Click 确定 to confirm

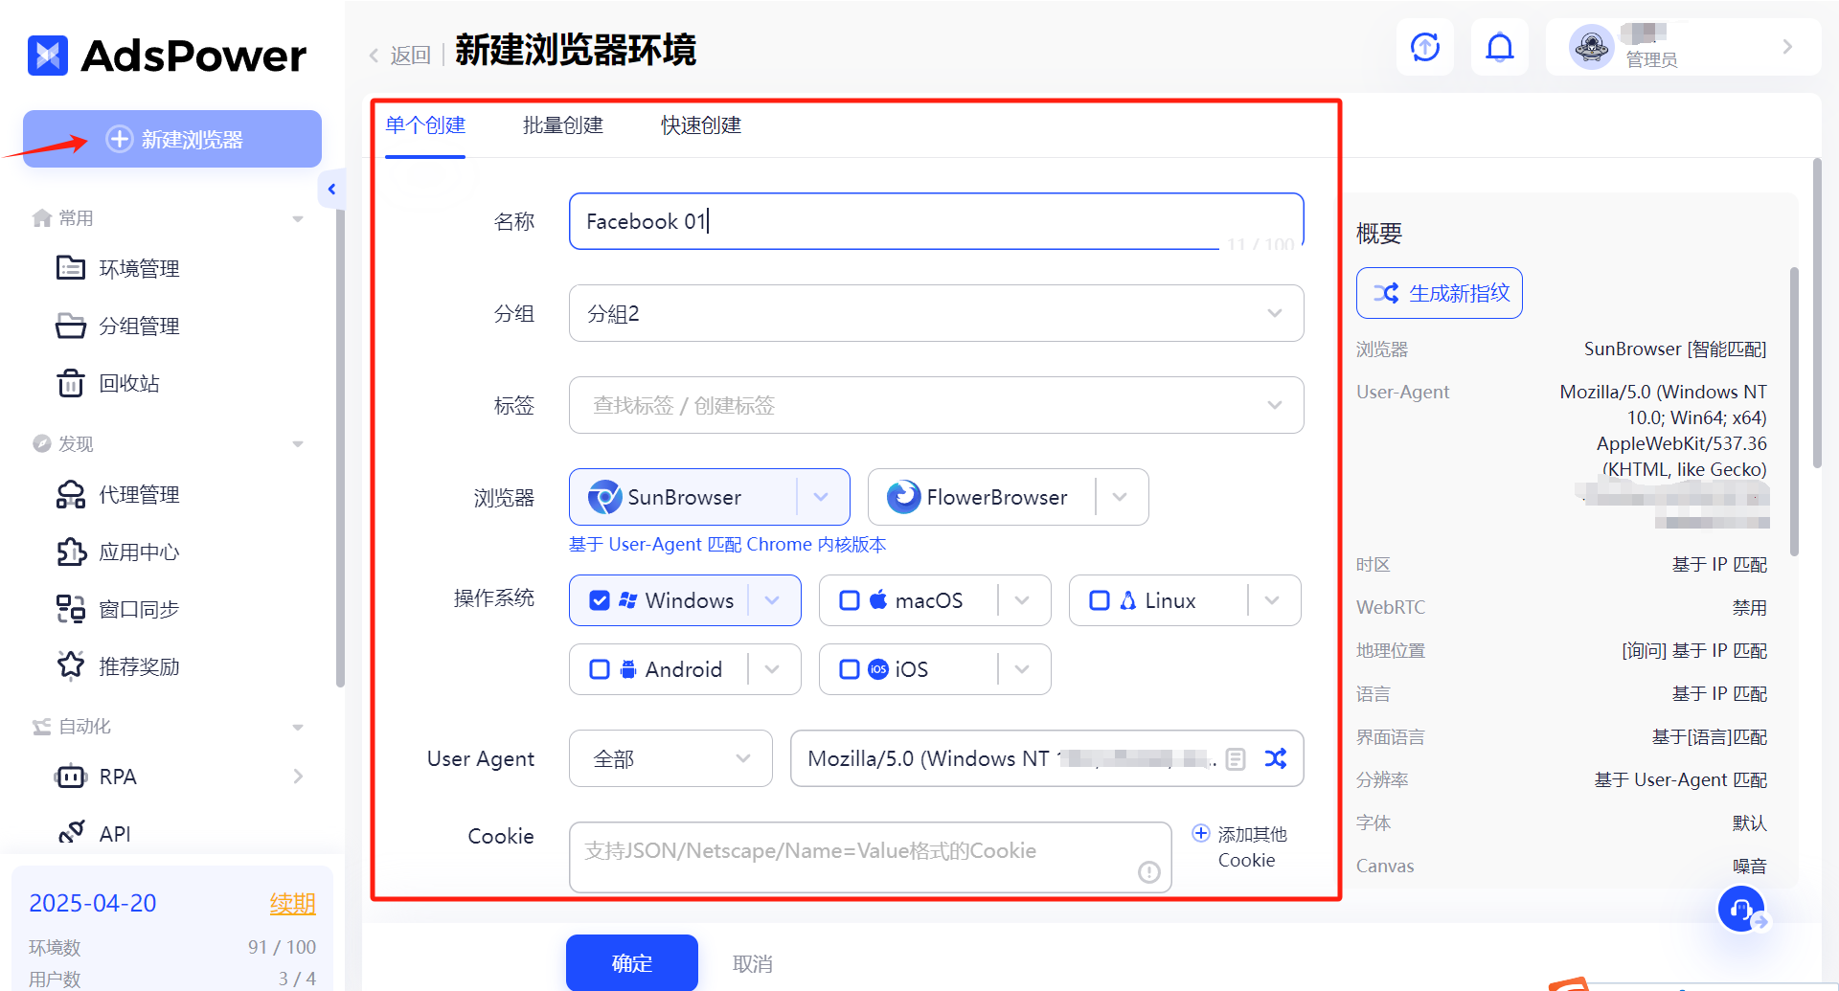click(x=632, y=963)
